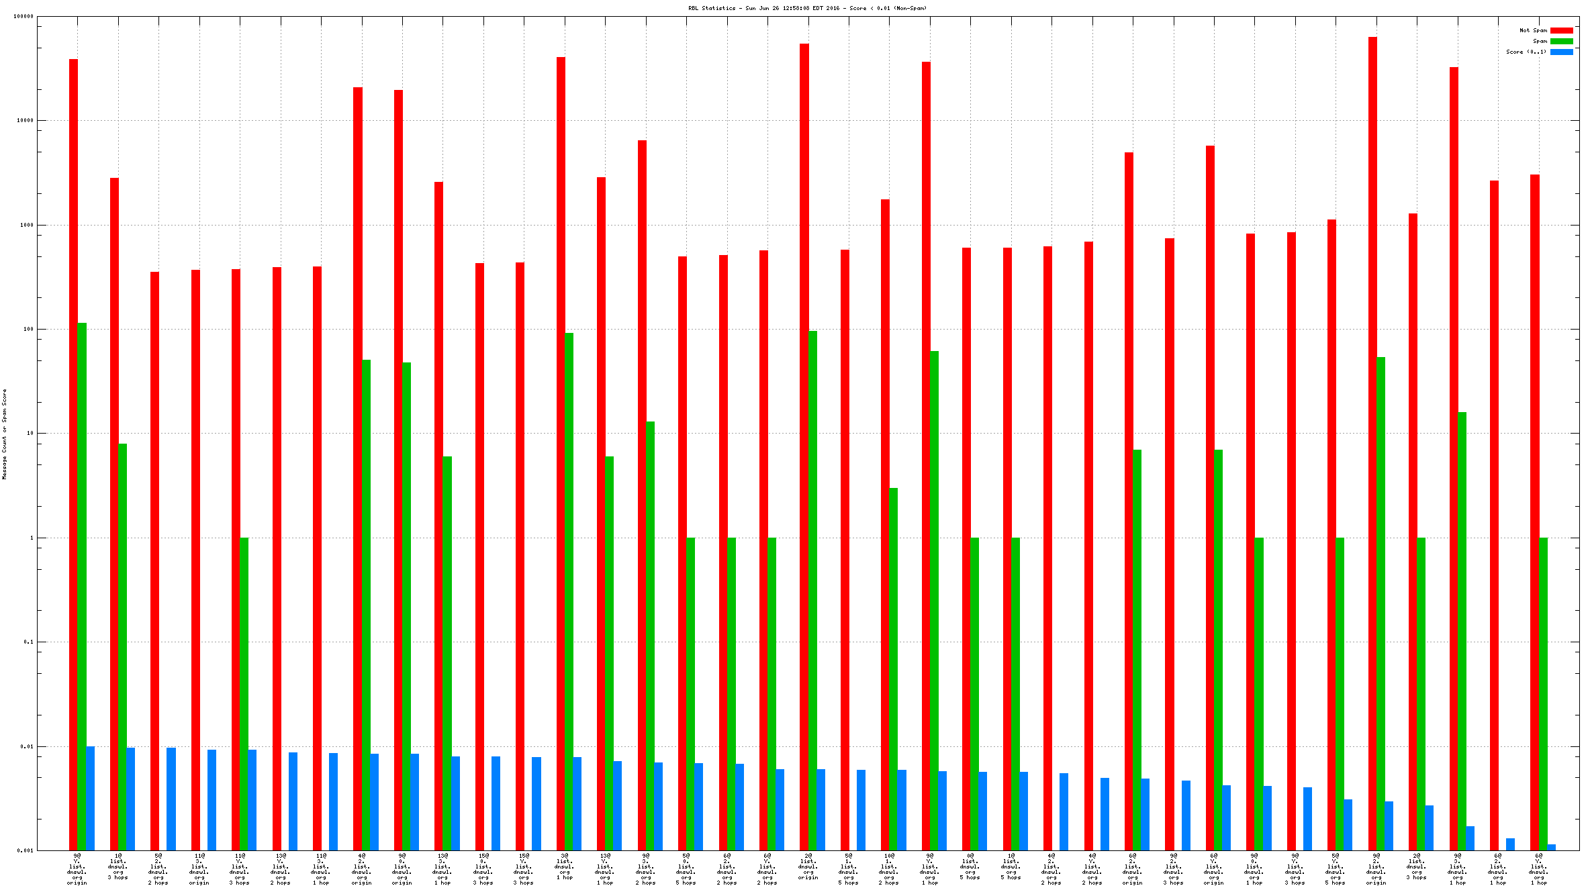Click x-axis label '13@ 3. list.dnswl.org 1 hop'
Image resolution: width=1590 pixels, height=894 pixels.
click(443, 869)
